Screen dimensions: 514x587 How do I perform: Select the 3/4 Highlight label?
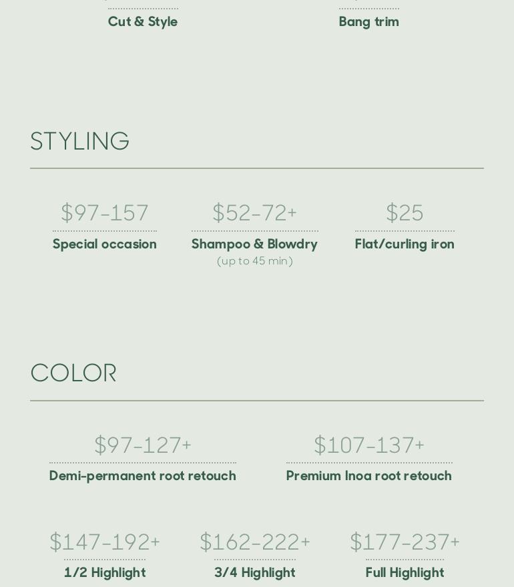pos(255,572)
